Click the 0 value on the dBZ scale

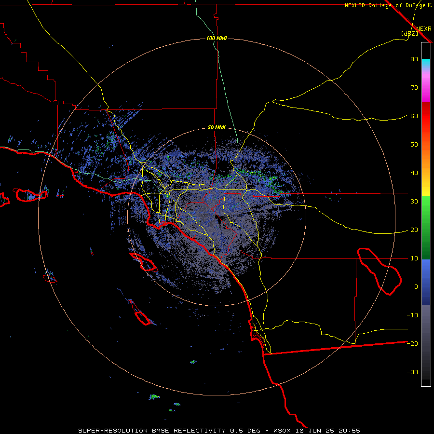(x=416, y=287)
